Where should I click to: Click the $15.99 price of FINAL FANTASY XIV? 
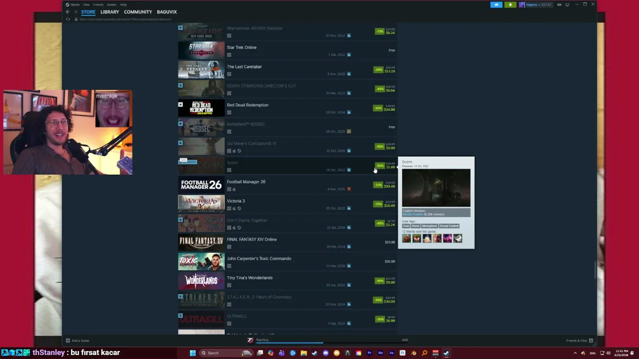390,242
